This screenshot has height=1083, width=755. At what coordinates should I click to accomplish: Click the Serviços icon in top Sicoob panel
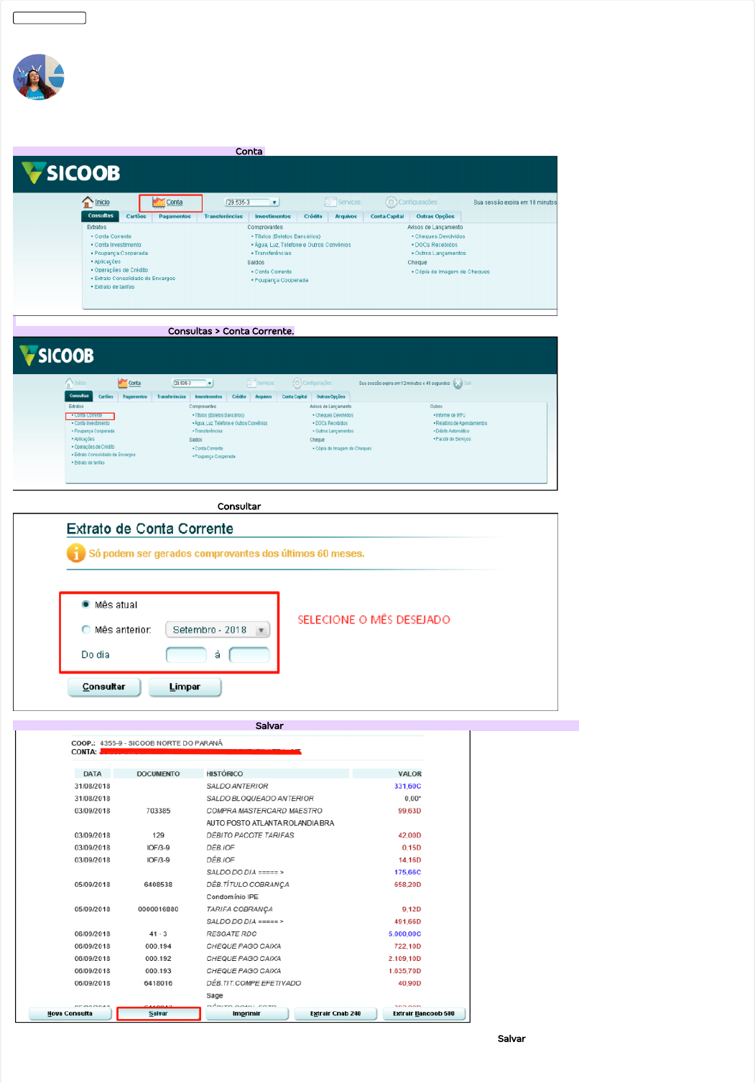coord(330,203)
